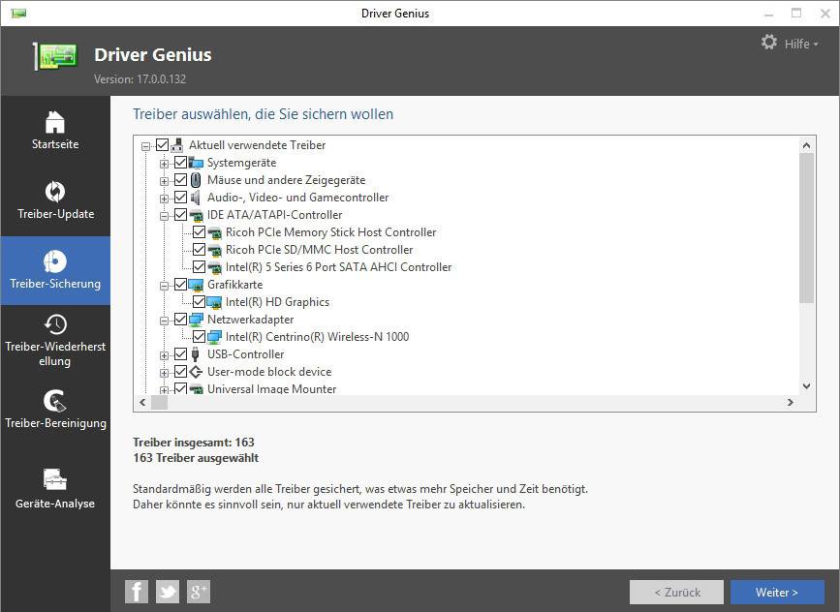Uncheck the USB-Controller checkbox
840x612 pixels.
pos(180,354)
